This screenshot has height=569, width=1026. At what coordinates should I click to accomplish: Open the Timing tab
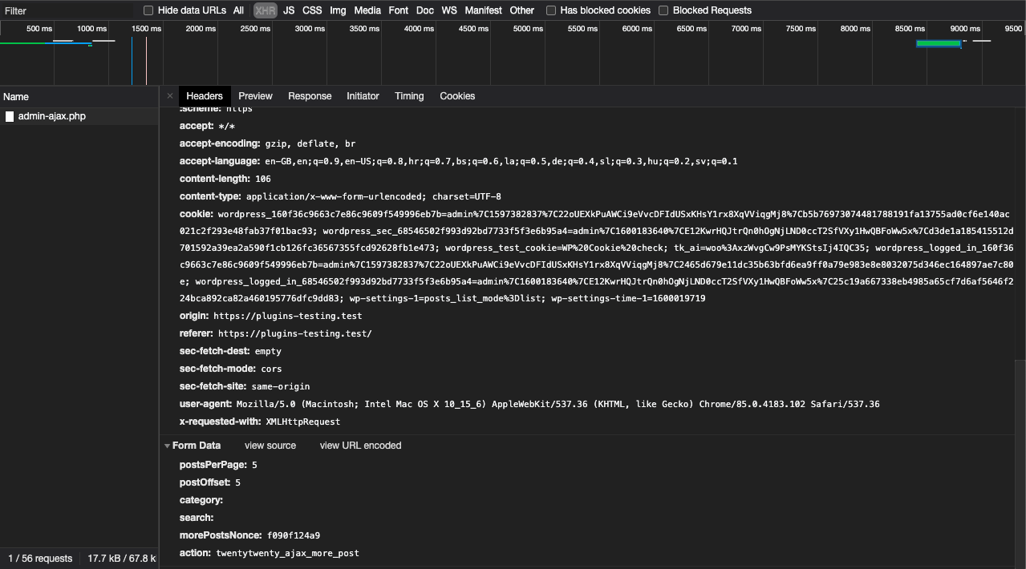(409, 95)
